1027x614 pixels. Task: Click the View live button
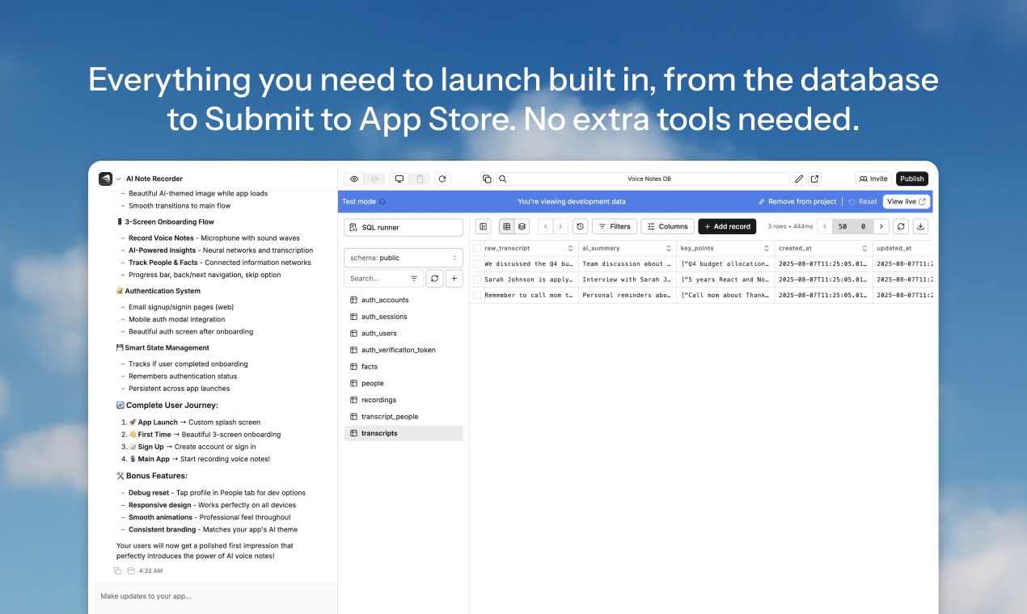pyautogui.click(x=907, y=201)
